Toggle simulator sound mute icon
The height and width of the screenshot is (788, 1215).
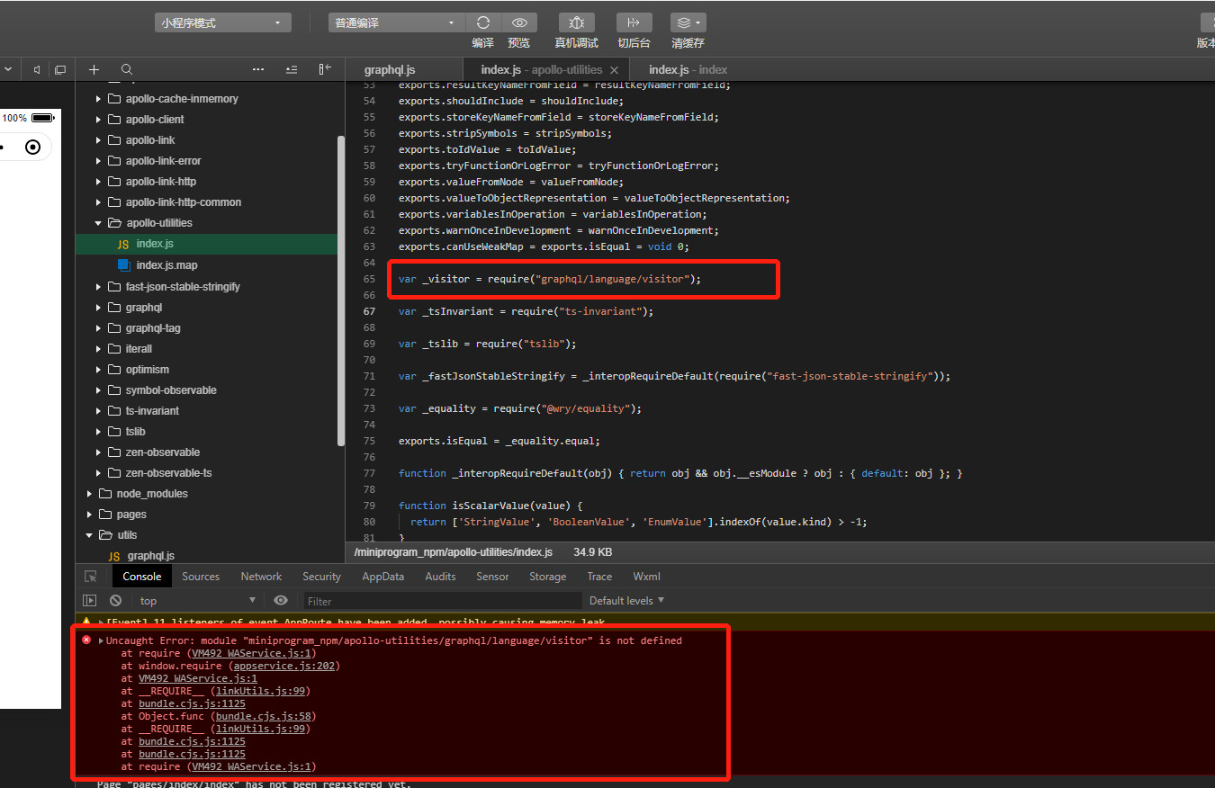click(x=37, y=69)
